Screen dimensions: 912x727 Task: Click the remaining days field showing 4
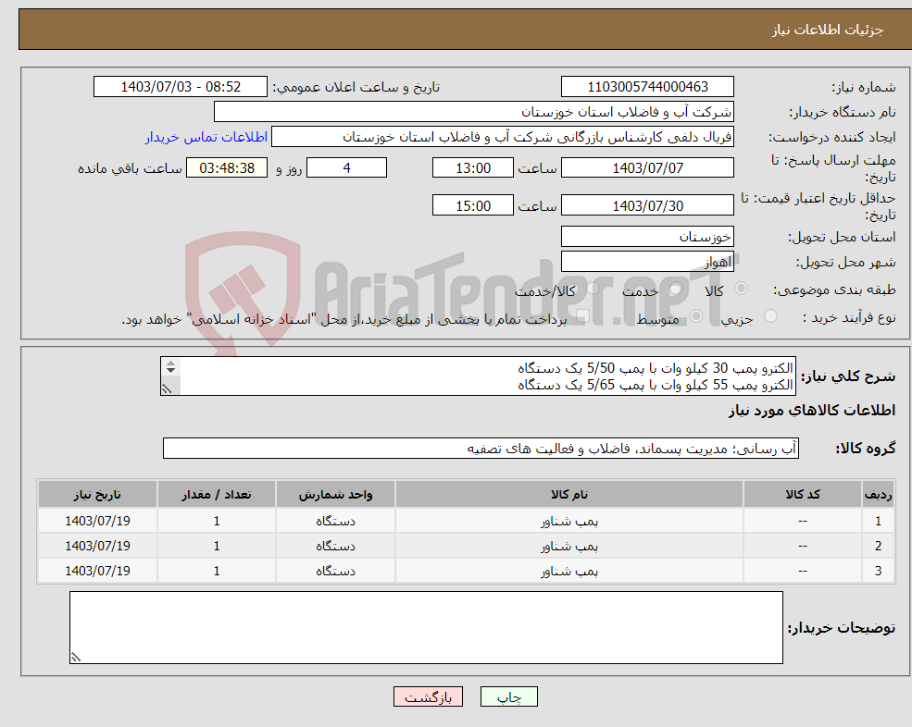tap(346, 168)
